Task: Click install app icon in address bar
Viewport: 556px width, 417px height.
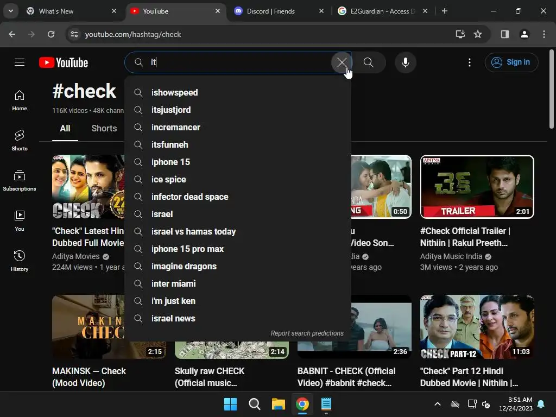Action: point(460,34)
